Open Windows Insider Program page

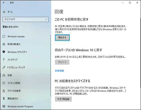[20, 106]
